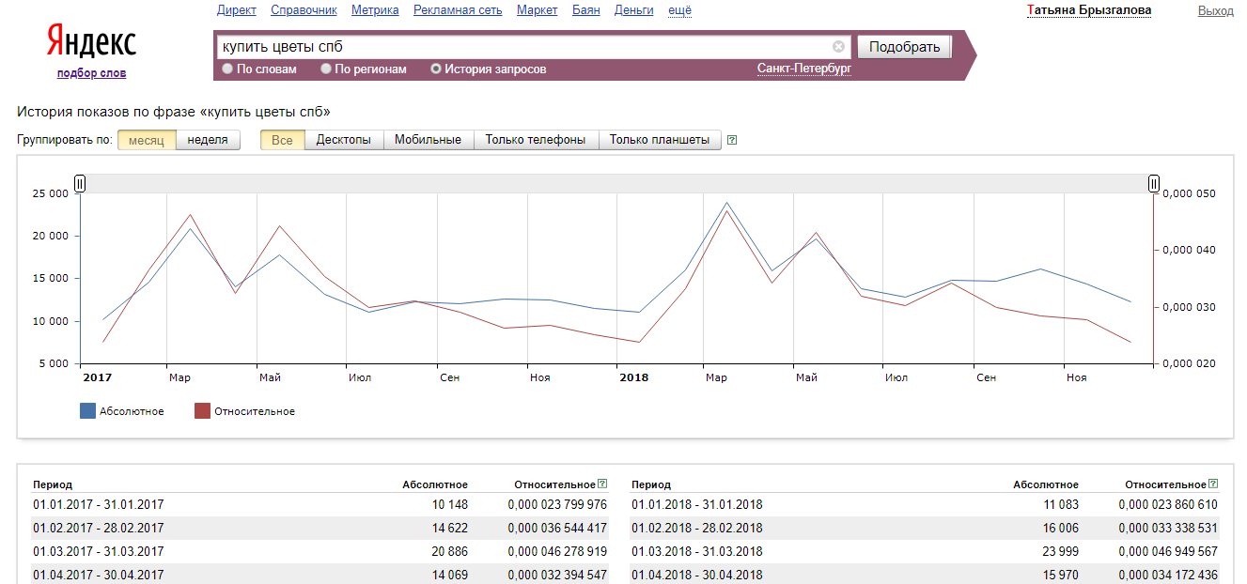Filter by Только телефоны
1247x584 pixels.
(536, 140)
